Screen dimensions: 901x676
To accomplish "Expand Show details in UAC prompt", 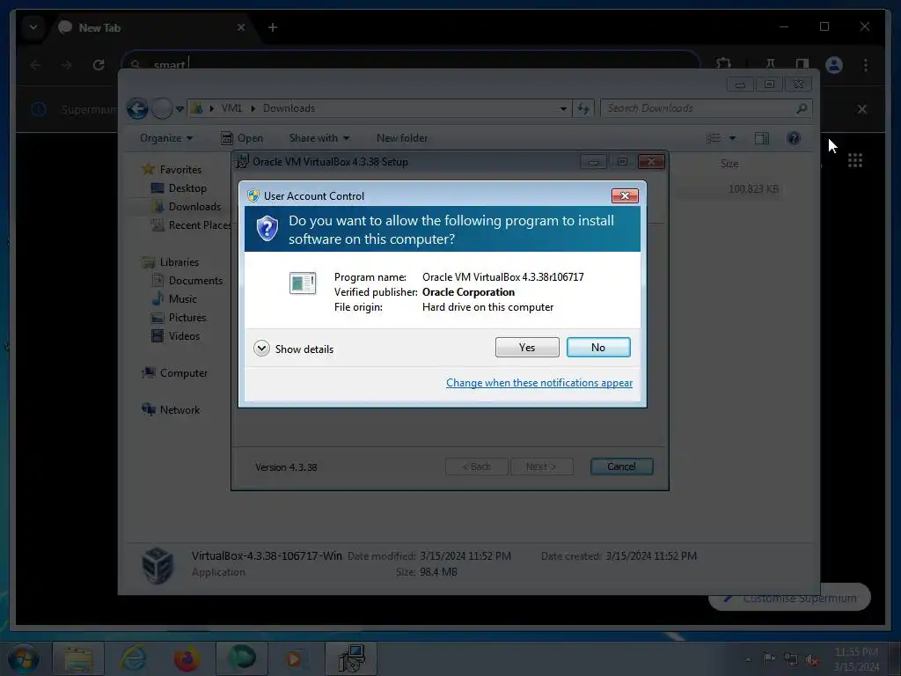I will coord(294,349).
